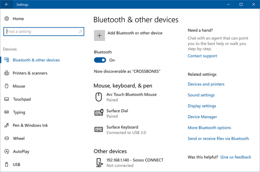This screenshot has width=260, height=172.
Task: Click the Contact support link
Action: [x=202, y=56]
